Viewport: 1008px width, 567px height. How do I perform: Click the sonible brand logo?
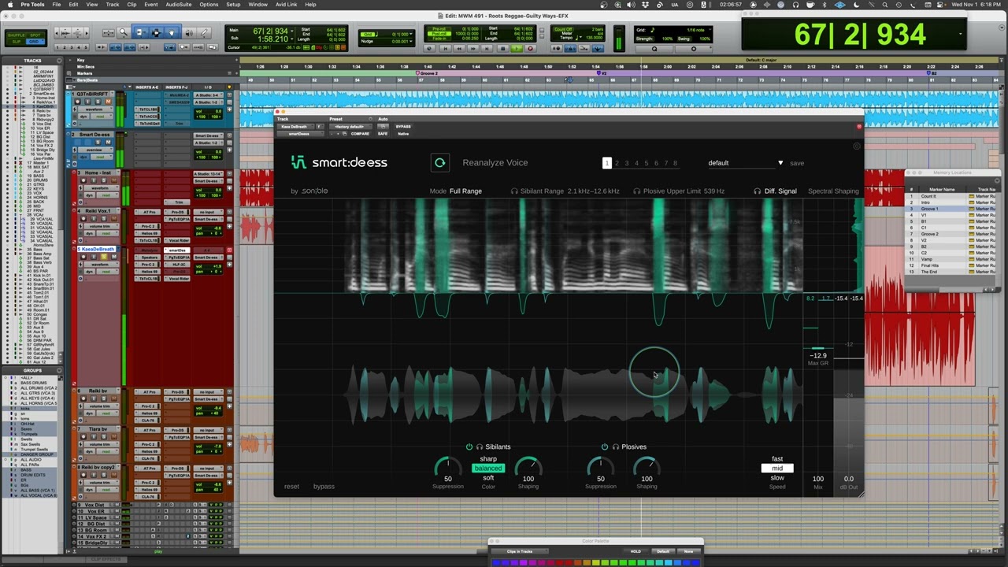[x=314, y=191]
